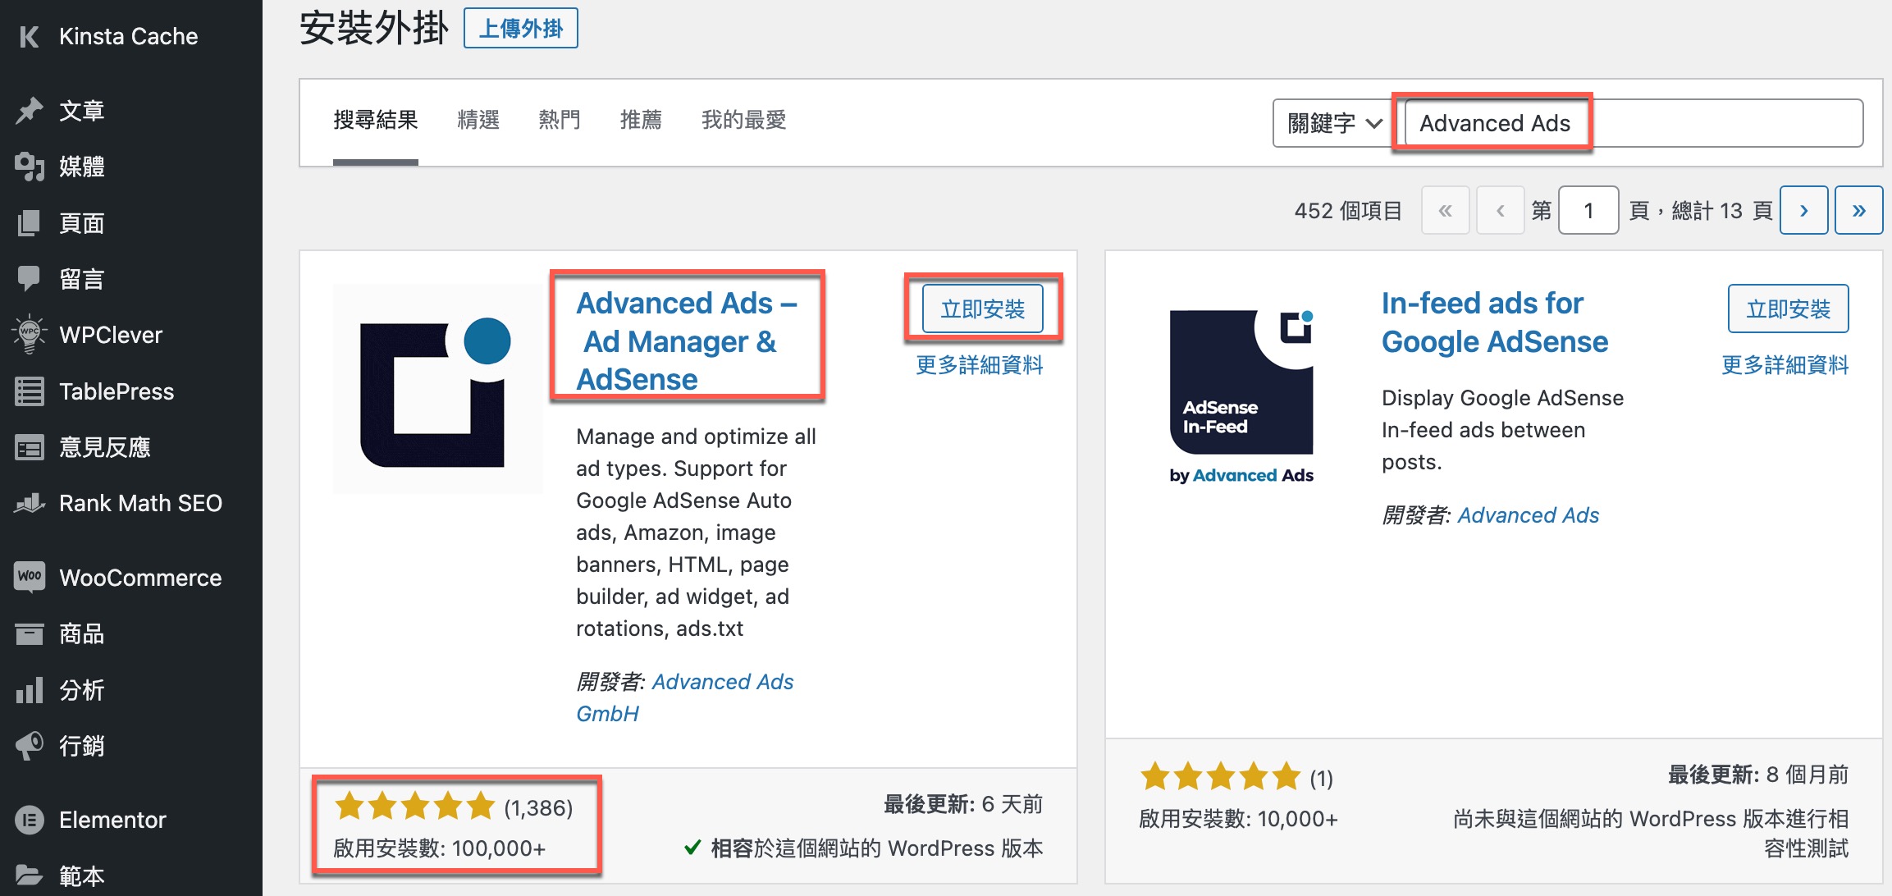1892x896 pixels.
Task: Jump to the last results page
Action: pyautogui.click(x=1859, y=211)
